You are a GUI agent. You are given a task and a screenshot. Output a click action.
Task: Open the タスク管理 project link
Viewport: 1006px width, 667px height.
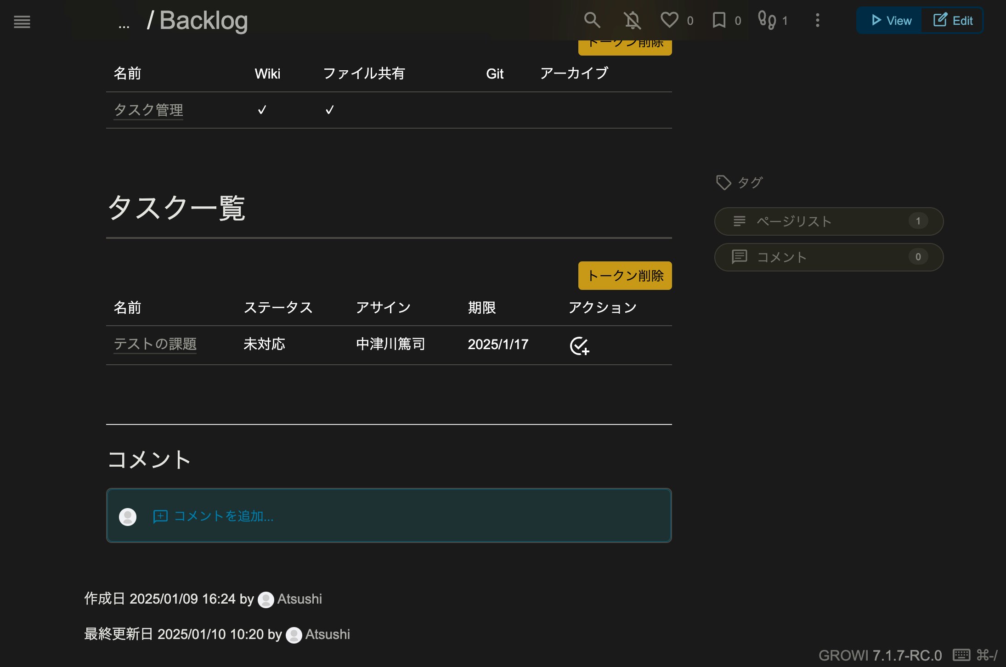(148, 110)
